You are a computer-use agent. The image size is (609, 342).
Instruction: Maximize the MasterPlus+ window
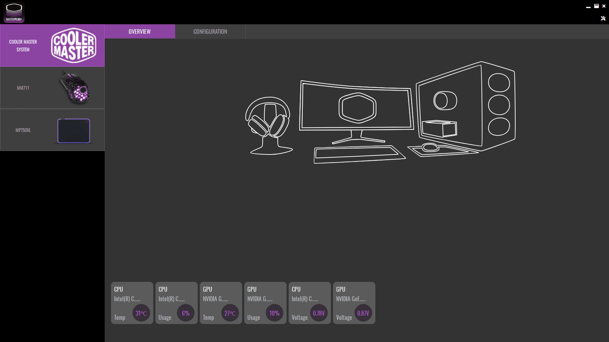tap(596, 6)
